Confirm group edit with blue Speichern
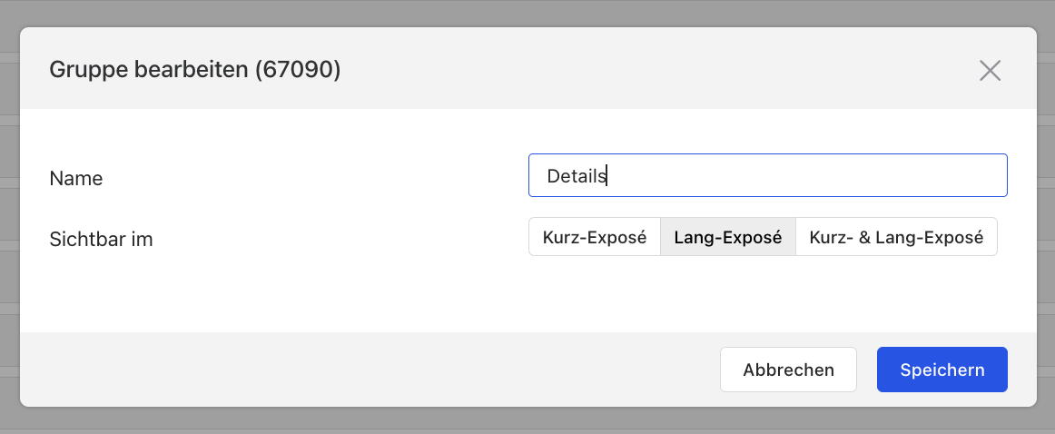The image size is (1055, 434). 942,370
